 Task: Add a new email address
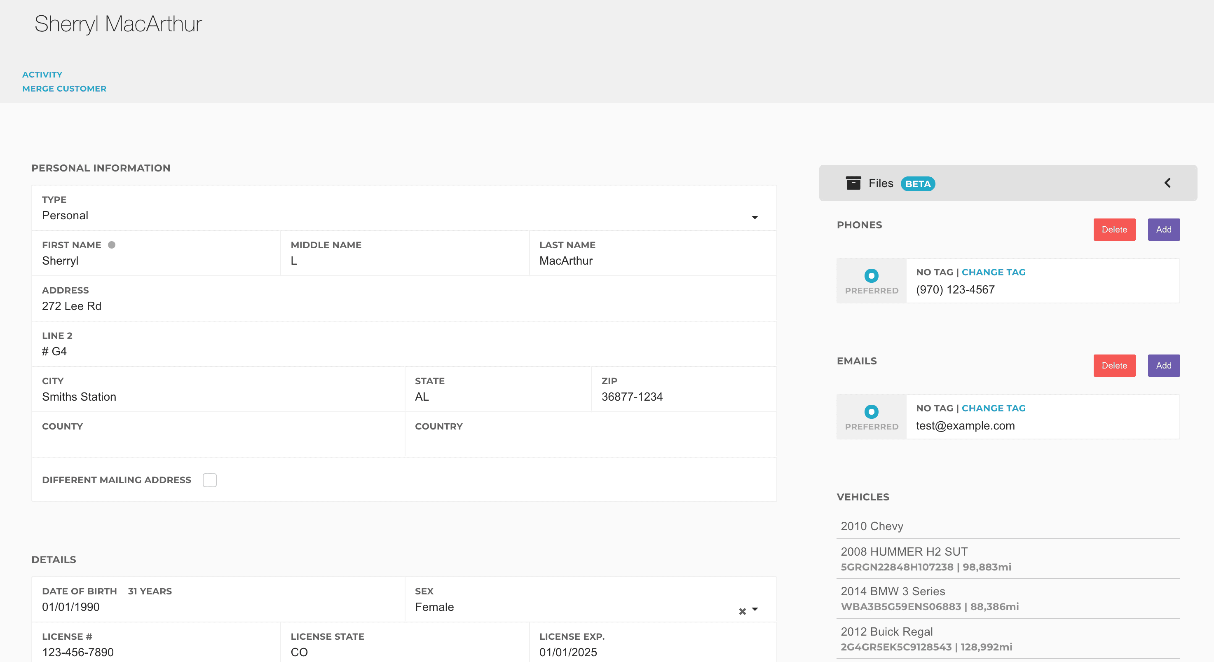click(x=1163, y=366)
